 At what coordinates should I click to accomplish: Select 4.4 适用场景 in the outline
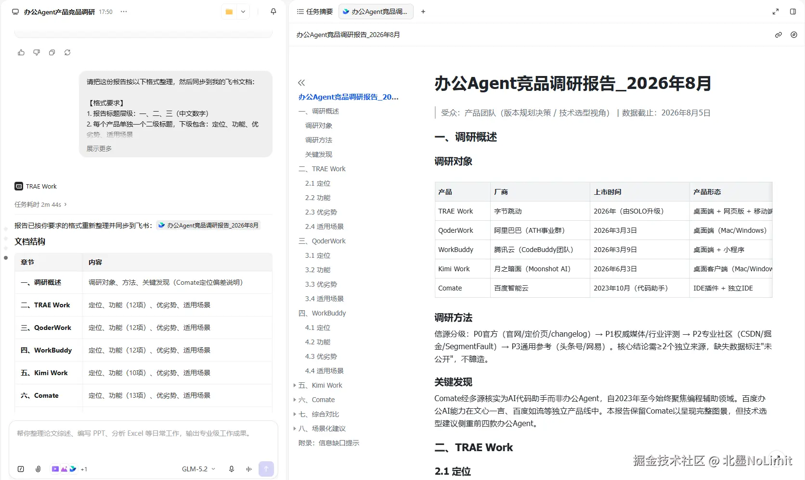[x=325, y=371]
